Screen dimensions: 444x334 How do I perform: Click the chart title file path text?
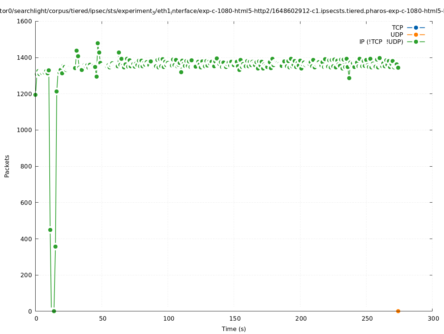coord(222,12)
